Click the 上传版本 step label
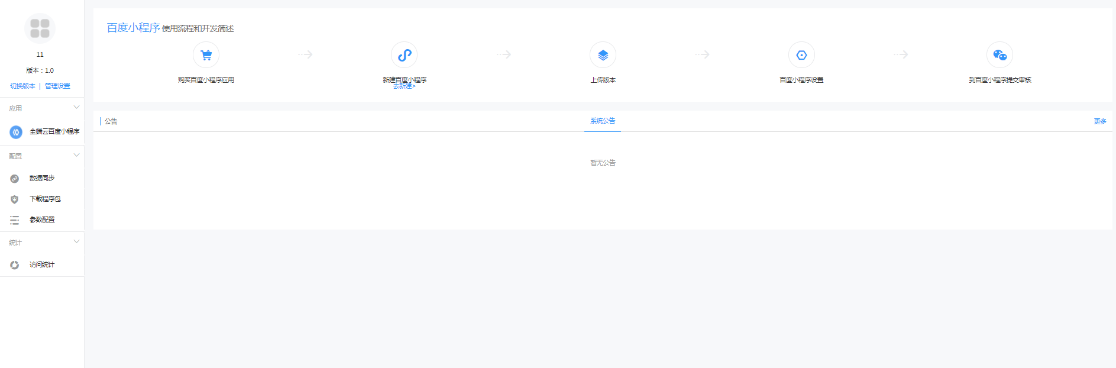The height and width of the screenshot is (368, 1116). pyautogui.click(x=603, y=80)
